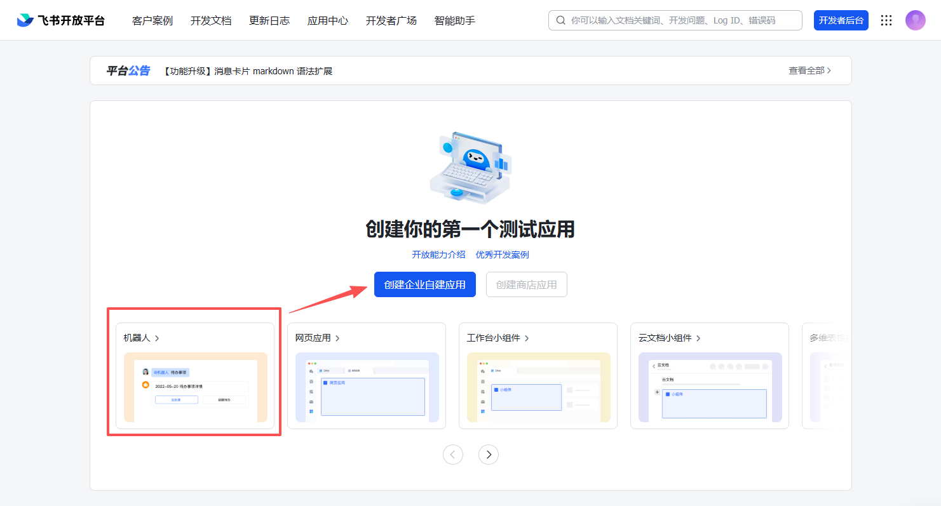
Task: Expand the 工作台小组件 card chevron
Action: (x=527, y=338)
